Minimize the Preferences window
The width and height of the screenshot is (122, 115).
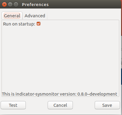click(x=10, y=5)
